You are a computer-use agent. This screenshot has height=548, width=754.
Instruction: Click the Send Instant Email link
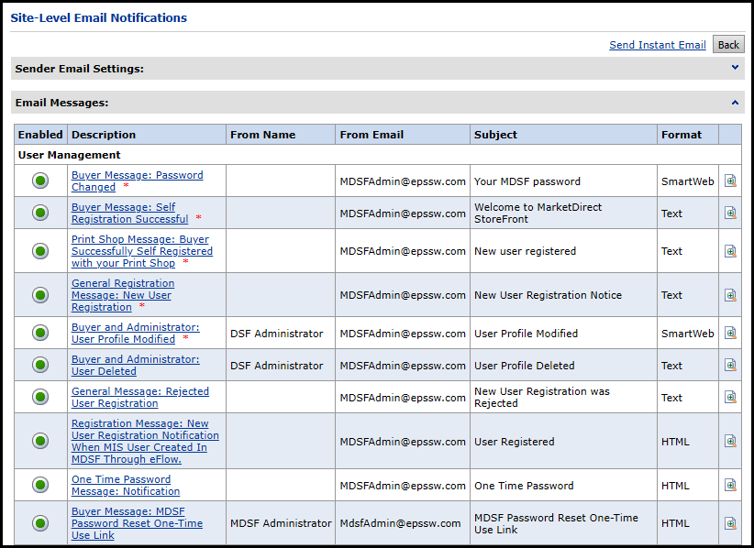tap(657, 45)
